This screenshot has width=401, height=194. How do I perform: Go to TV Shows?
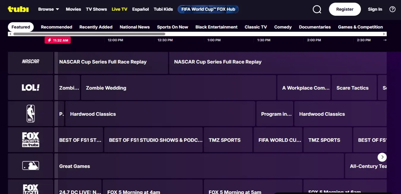tap(96, 9)
